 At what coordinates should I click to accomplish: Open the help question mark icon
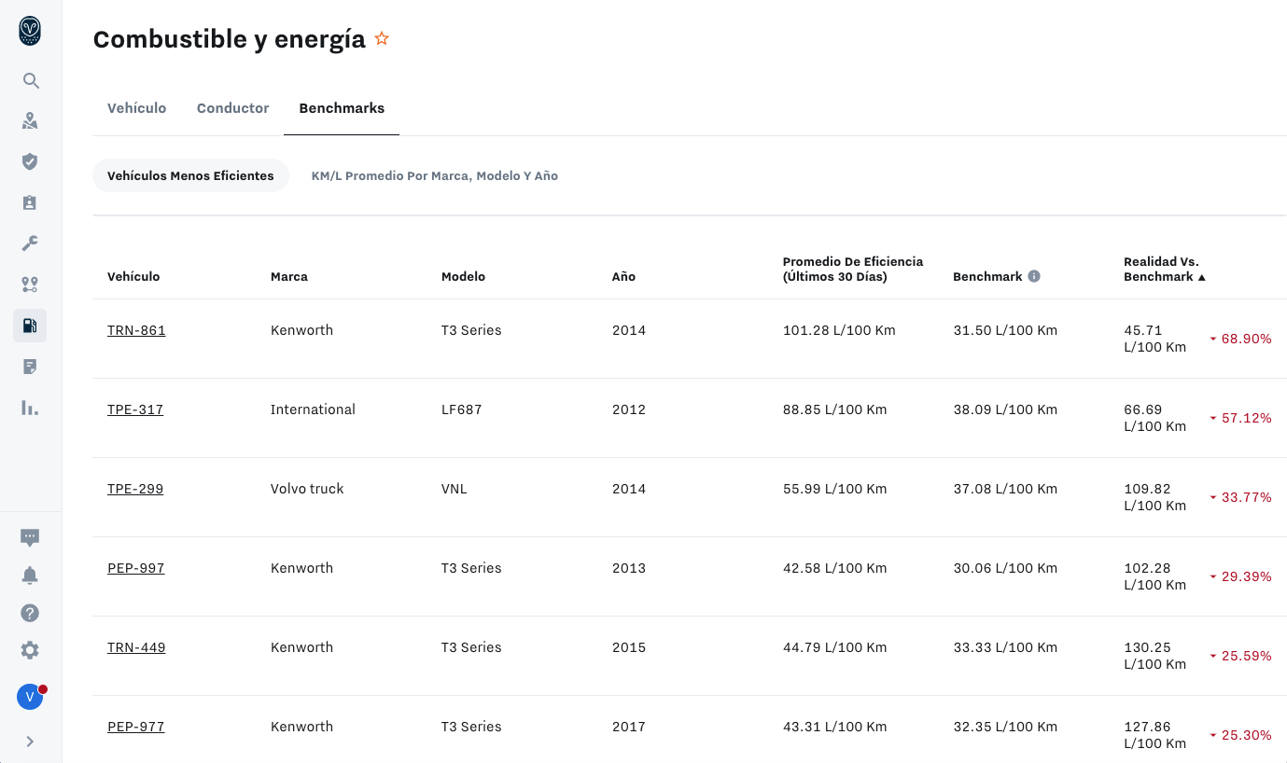(x=30, y=613)
